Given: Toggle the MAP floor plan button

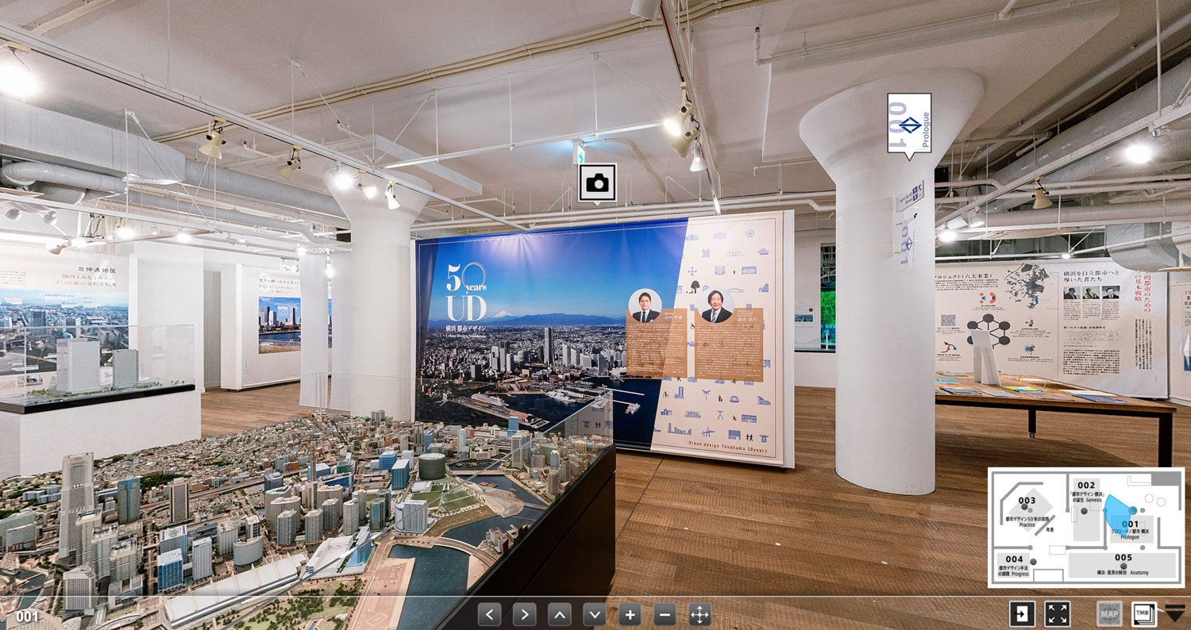Looking at the screenshot, I should click(1109, 613).
